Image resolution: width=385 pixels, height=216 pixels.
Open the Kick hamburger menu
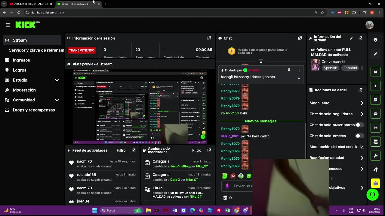[x=8, y=25]
